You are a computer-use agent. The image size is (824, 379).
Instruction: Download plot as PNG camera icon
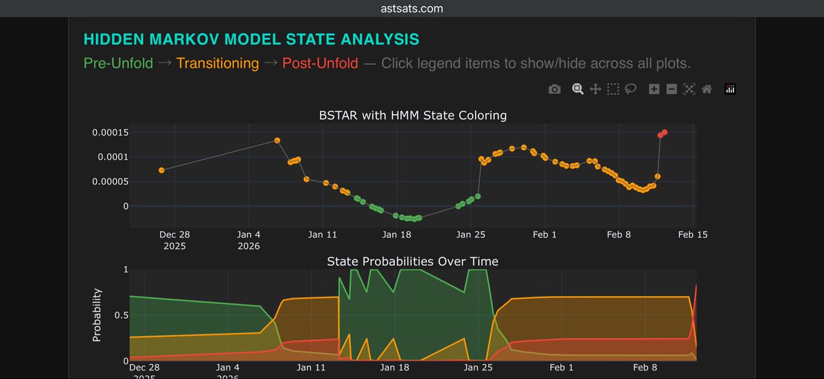555,89
